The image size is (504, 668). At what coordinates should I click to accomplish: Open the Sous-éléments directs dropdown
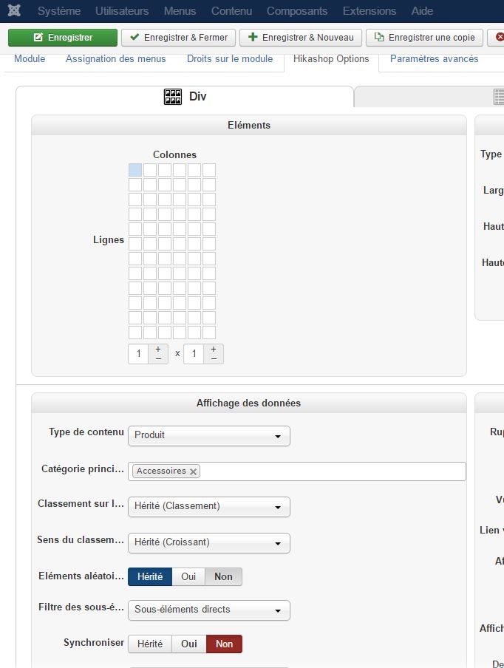[x=208, y=610]
